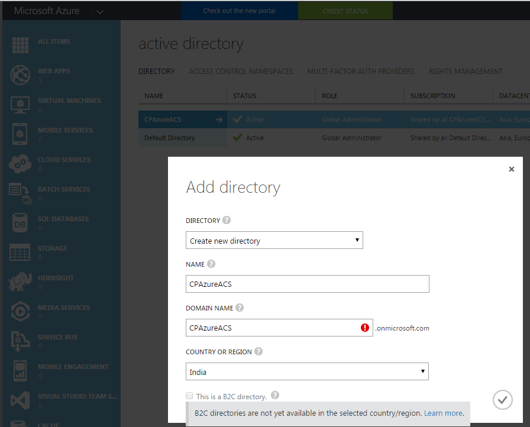Screen dimensions: 530x427
Task: Select the CPAzureACS directory row name
Action: tap(163, 119)
